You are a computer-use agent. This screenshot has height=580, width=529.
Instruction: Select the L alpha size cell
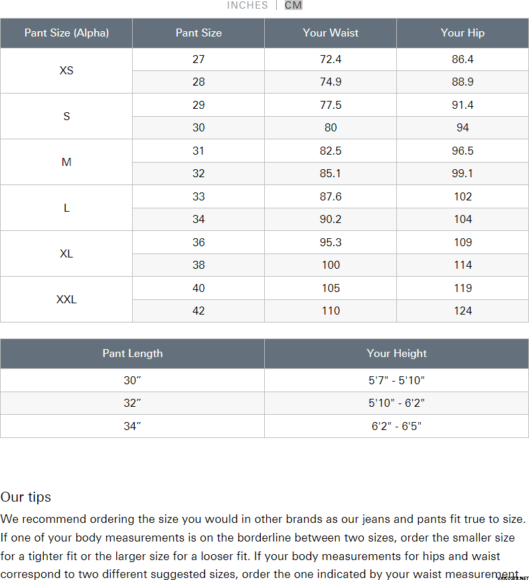66,208
